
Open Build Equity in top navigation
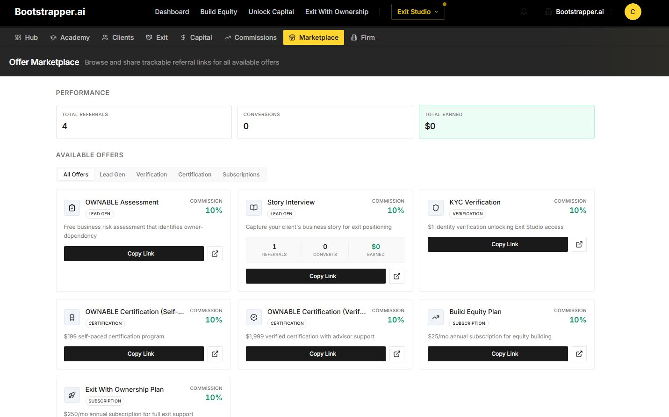point(219,12)
